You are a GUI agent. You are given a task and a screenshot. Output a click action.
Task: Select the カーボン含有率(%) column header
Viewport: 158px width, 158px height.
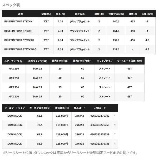tap(40, 108)
